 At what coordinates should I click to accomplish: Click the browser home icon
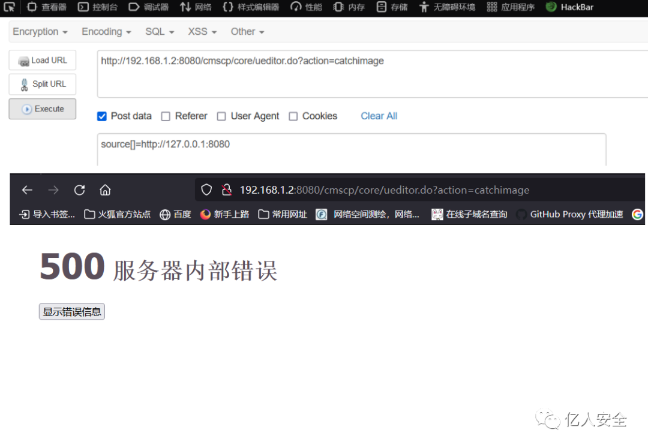tap(105, 190)
